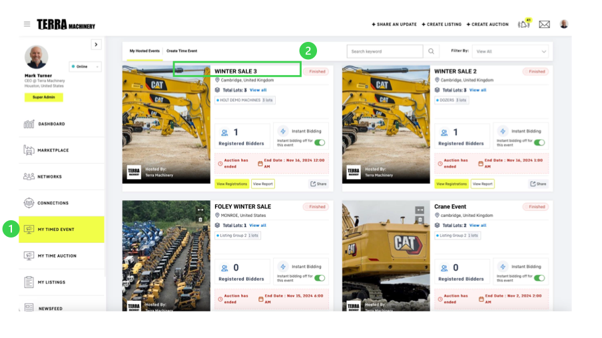Open the hamburger menu icon

tap(27, 24)
